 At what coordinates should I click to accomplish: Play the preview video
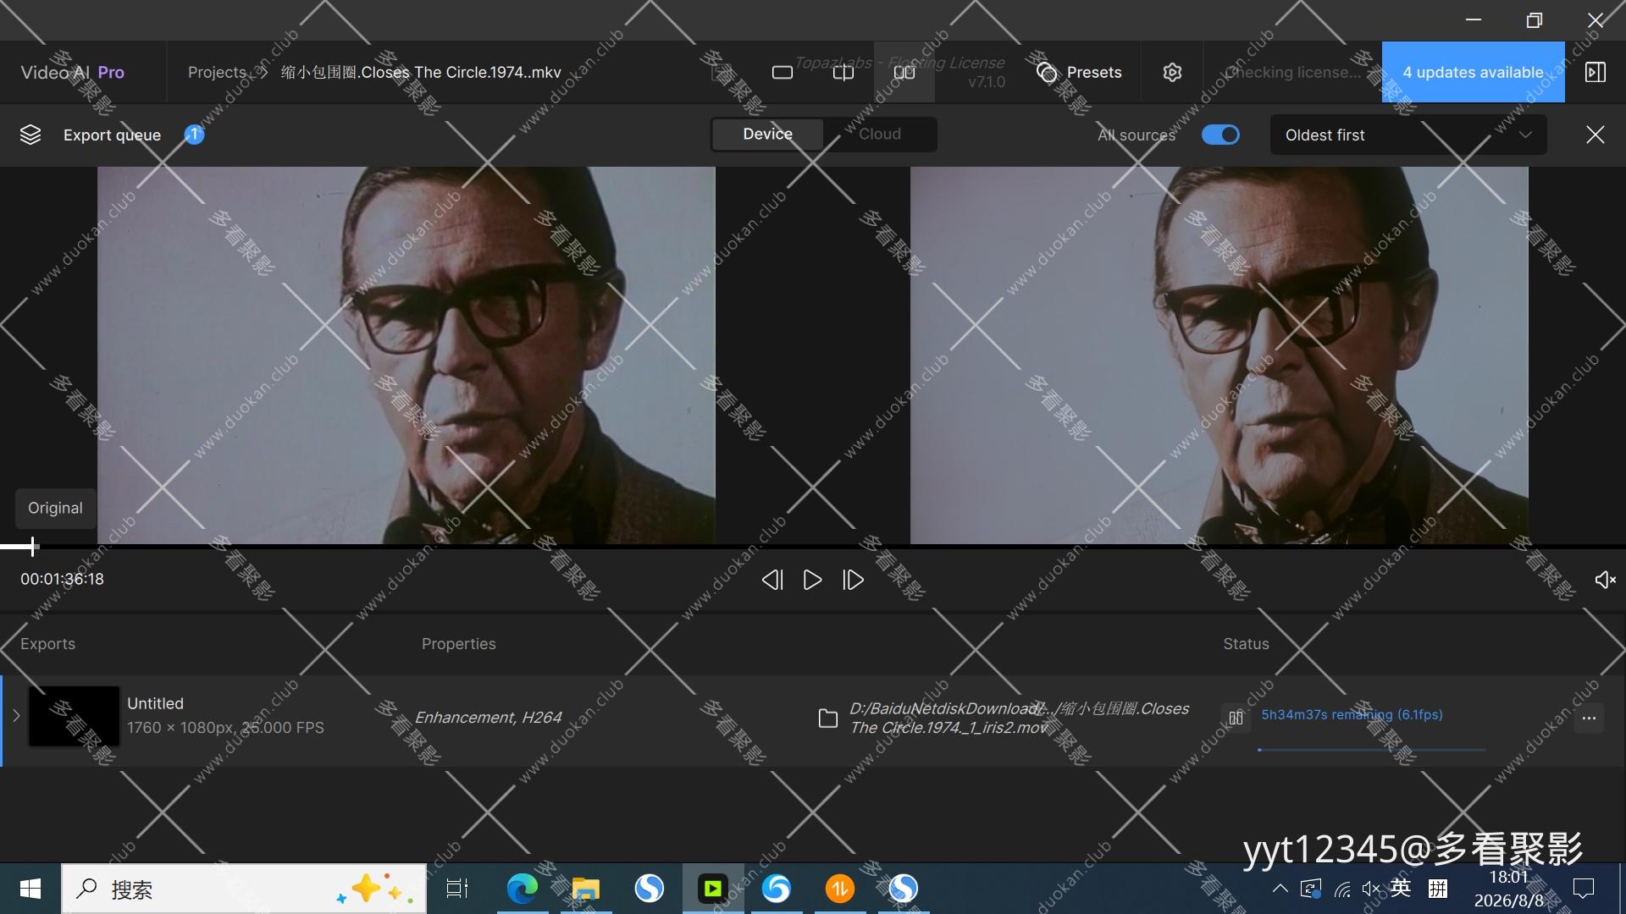[812, 580]
